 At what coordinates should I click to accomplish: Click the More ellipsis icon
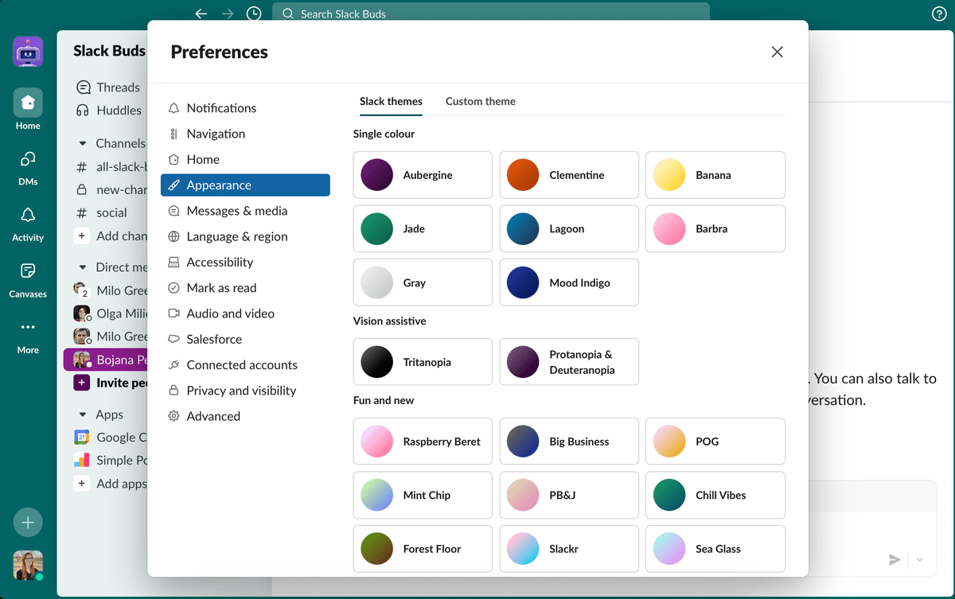pos(28,327)
